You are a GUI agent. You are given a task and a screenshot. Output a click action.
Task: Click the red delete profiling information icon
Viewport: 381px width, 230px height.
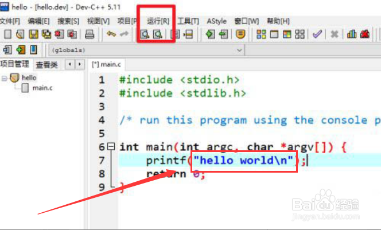[365, 34]
